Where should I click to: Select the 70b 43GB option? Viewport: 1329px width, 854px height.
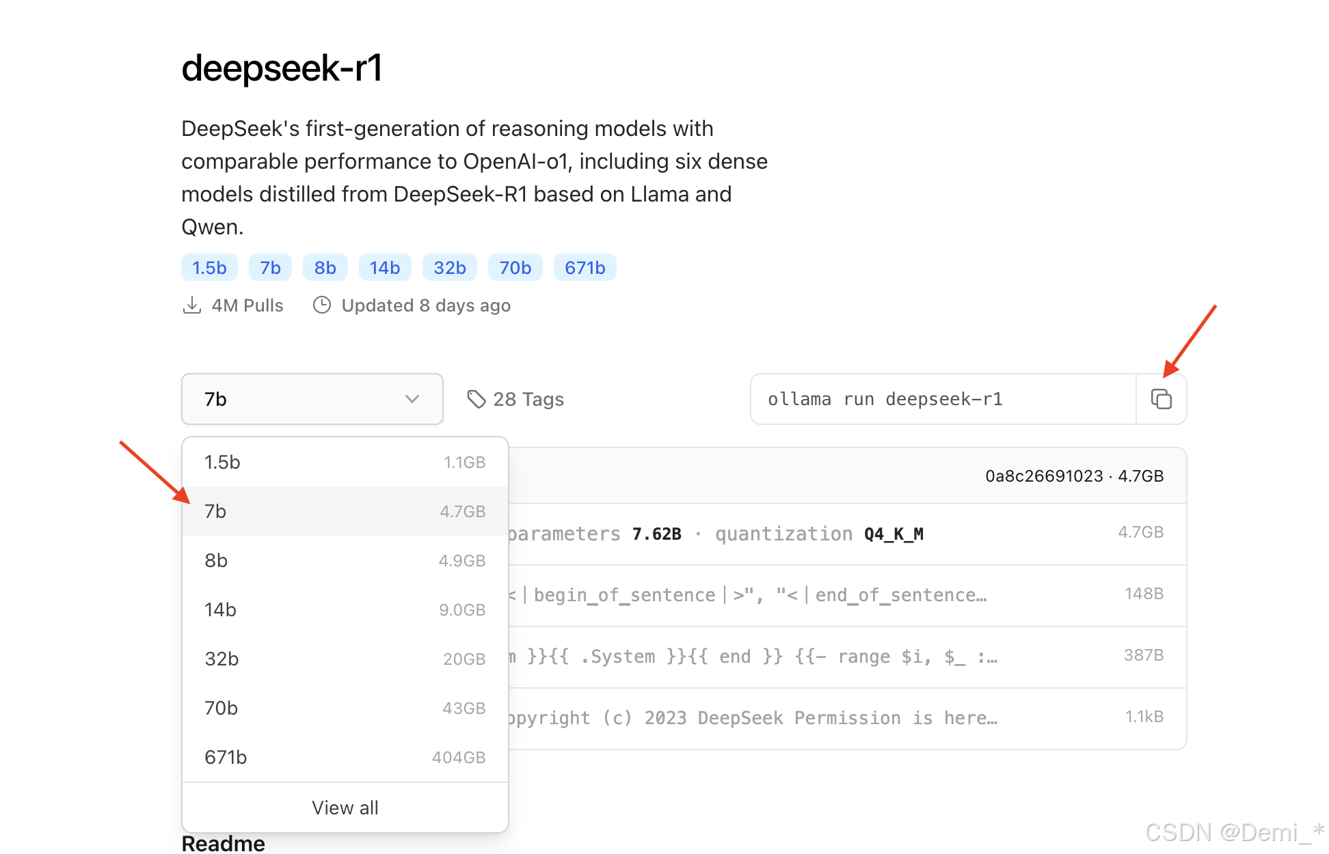[345, 708]
